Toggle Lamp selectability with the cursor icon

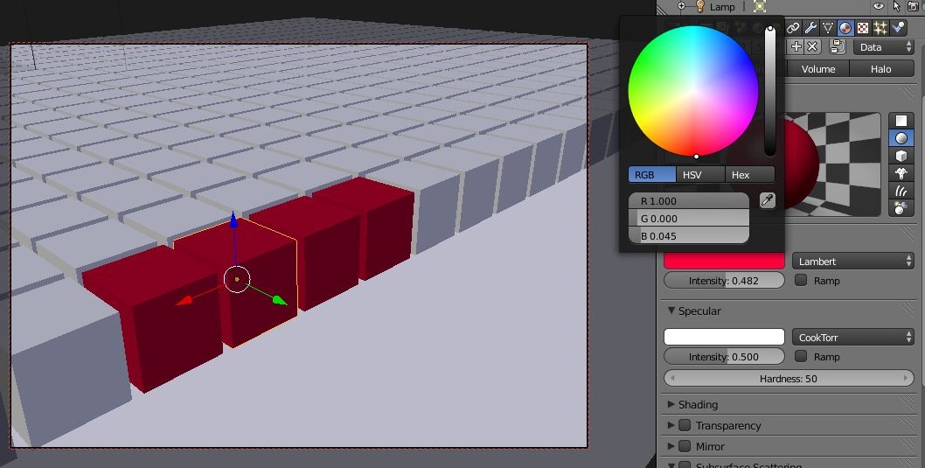897,6
